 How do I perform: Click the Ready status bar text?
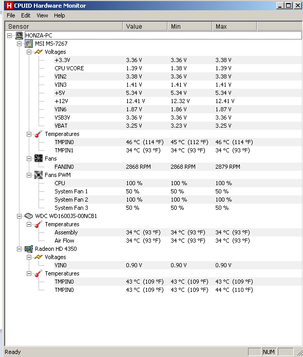click(13, 352)
